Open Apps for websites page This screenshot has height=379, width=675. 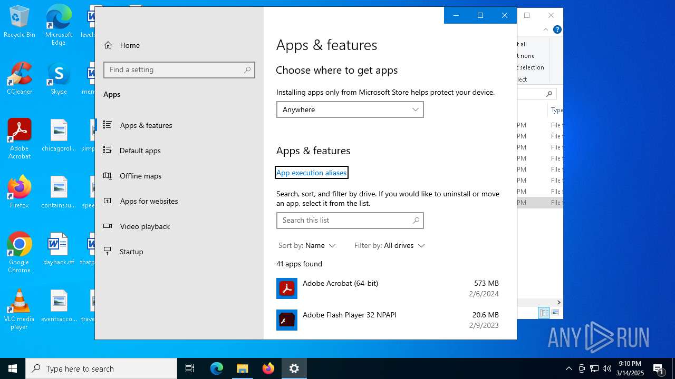179,201
